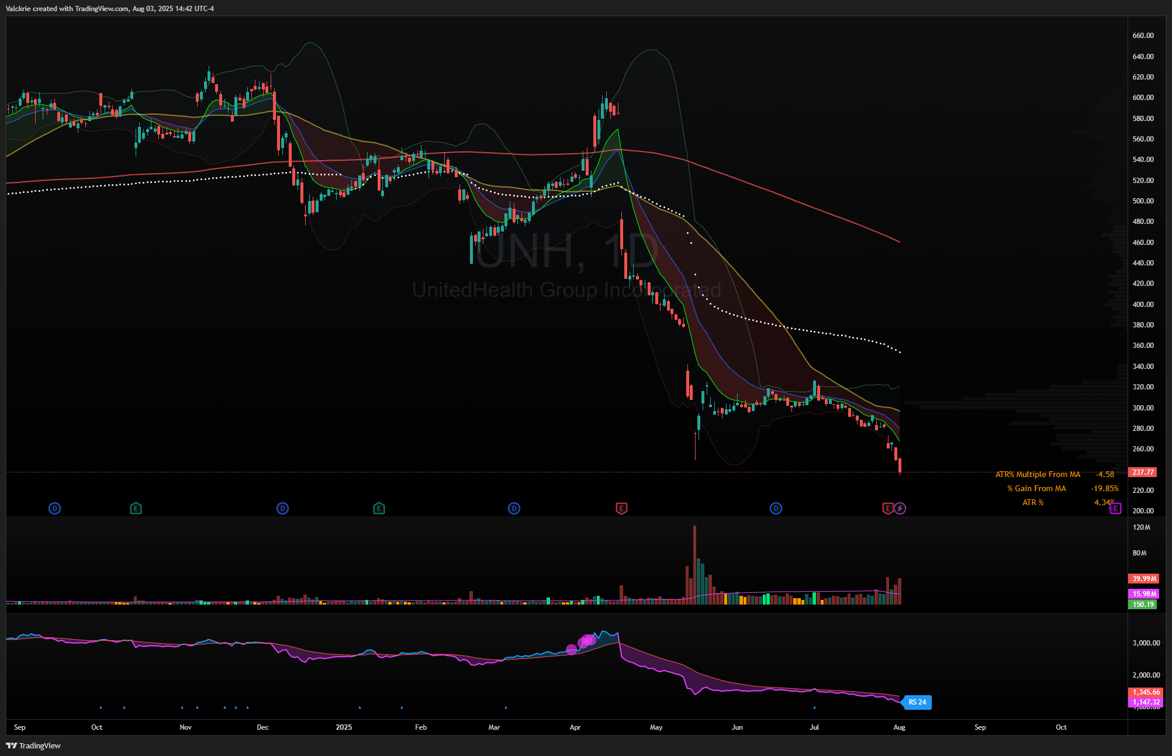Click the red late-July earnings E marker
The width and height of the screenshot is (1172, 756).
(x=888, y=509)
